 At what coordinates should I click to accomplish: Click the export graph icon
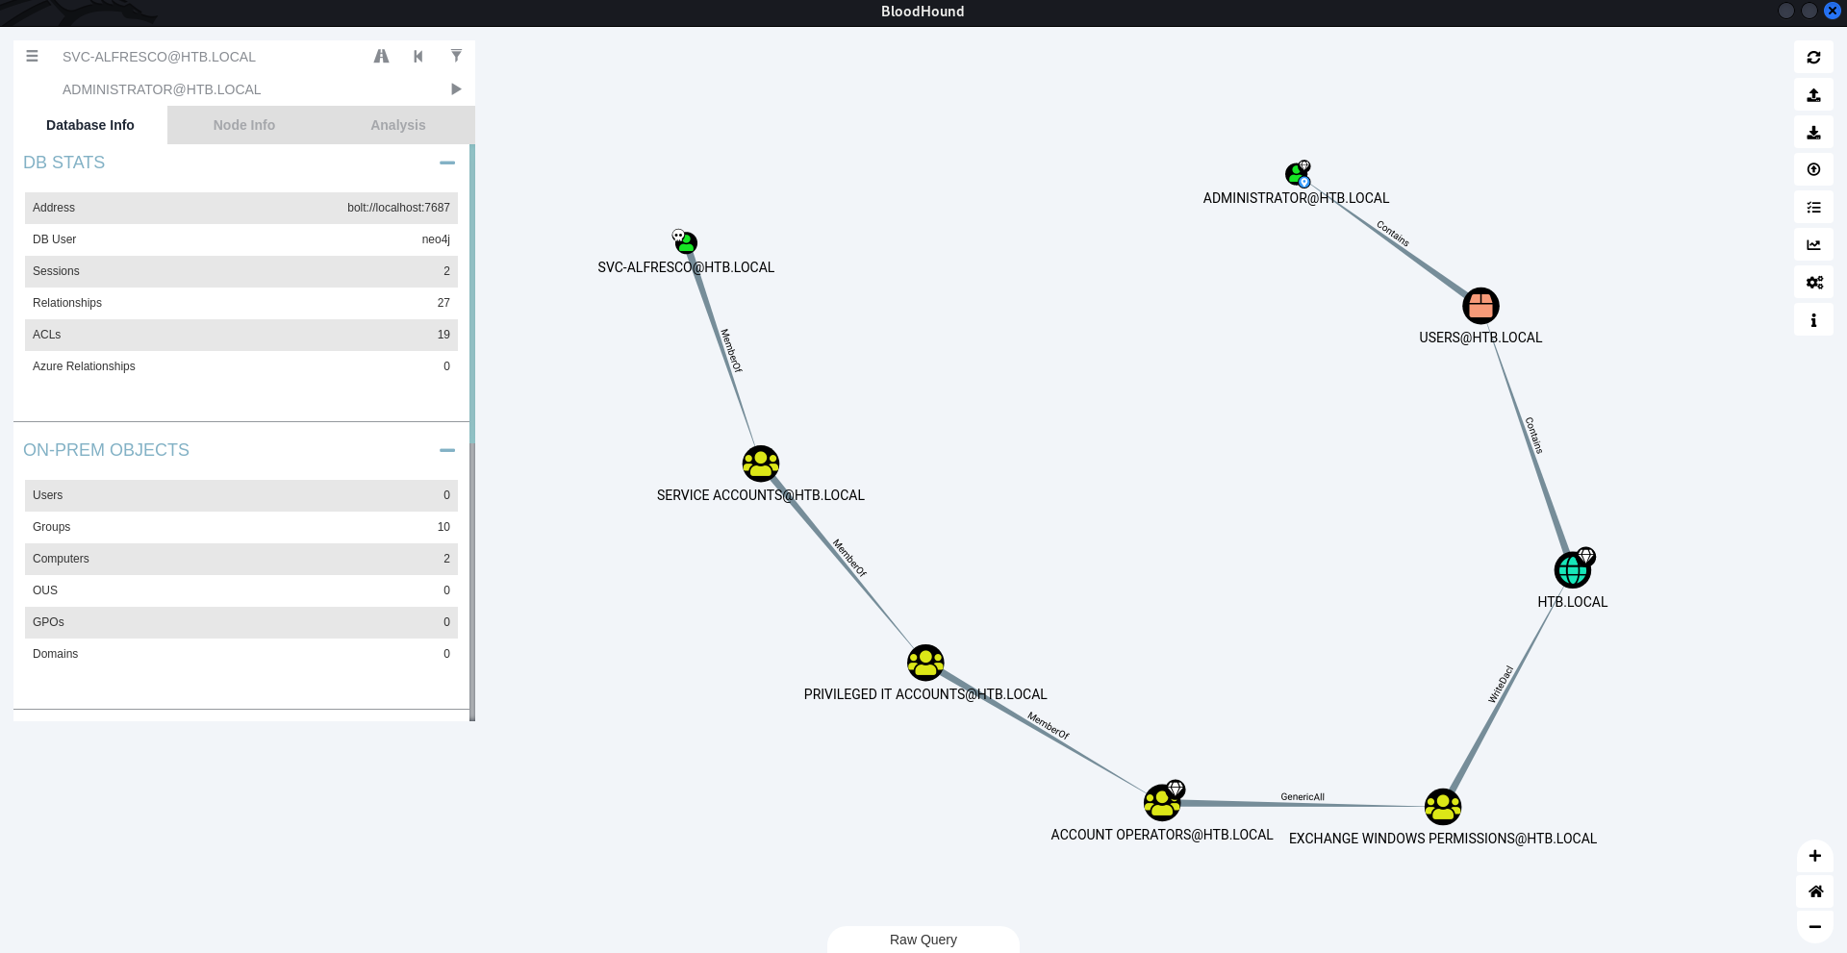[x=1813, y=95]
